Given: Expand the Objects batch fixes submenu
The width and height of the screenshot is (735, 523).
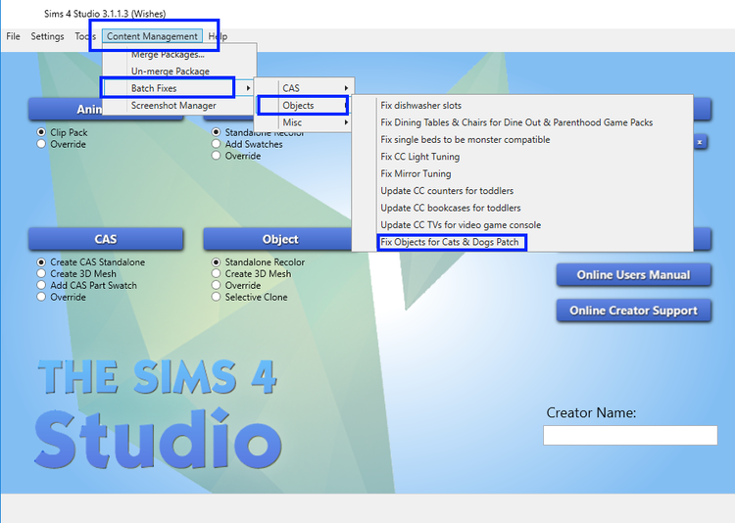Looking at the screenshot, I should click(x=304, y=106).
